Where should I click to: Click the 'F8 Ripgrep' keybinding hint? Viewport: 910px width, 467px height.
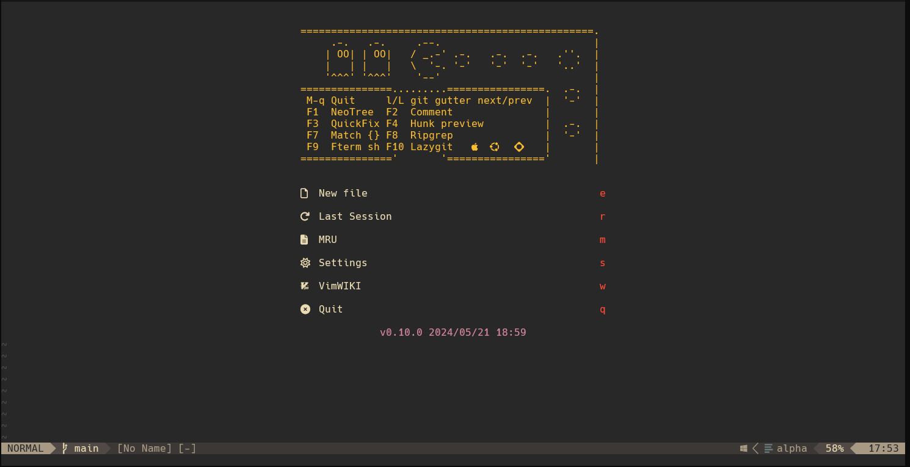[420, 136]
